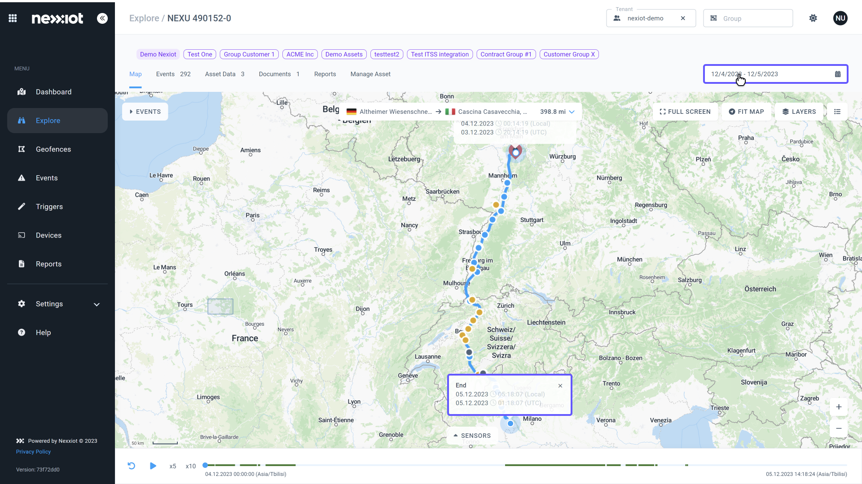Select the ACME Inc tag
The image size is (862, 484).
(x=300, y=54)
